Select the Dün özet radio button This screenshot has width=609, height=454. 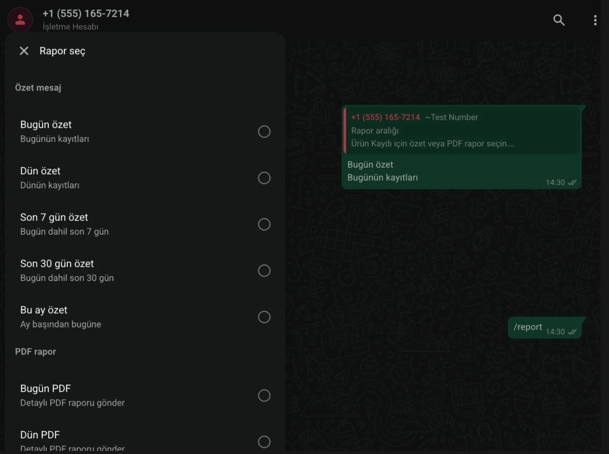(264, 178)
